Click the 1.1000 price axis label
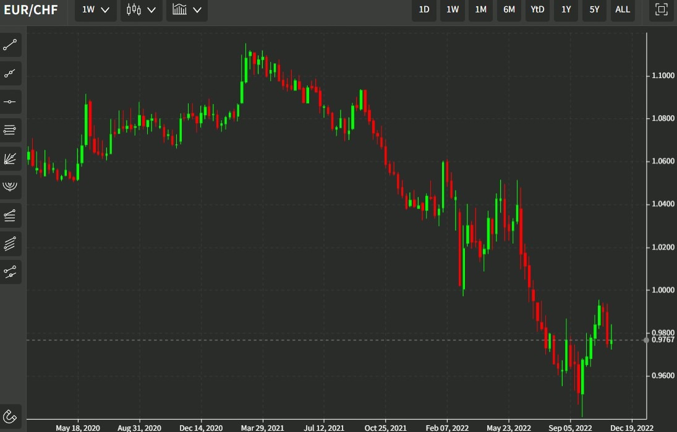 [663, 76]
